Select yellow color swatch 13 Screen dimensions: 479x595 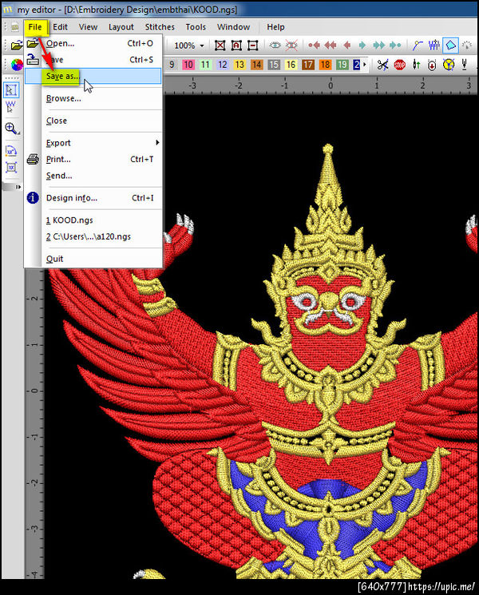(239, 65)
